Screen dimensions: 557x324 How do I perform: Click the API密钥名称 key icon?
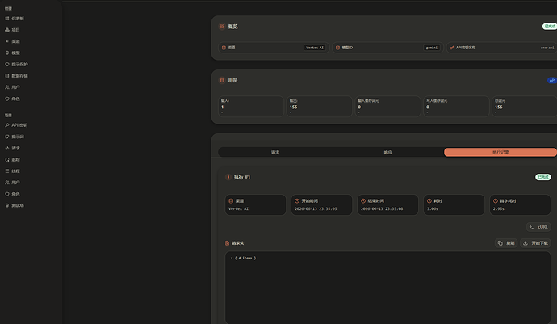(x=452, y=48)
